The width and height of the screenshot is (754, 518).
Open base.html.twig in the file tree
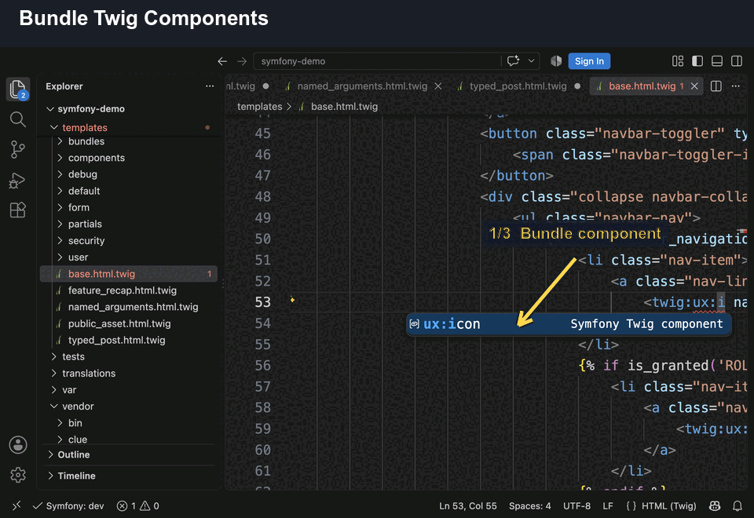pos(129,274)
